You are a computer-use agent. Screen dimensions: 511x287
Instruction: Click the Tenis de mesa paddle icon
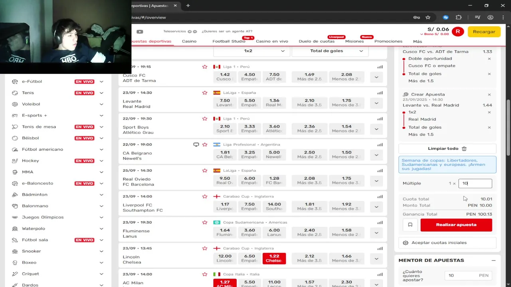coord(15,127)
